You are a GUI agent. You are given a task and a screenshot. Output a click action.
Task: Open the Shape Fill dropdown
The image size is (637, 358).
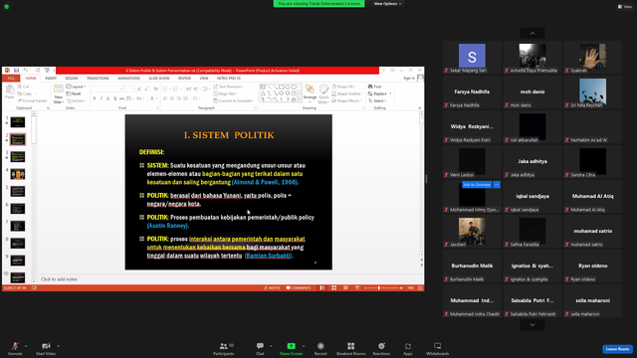coord(344,87)
